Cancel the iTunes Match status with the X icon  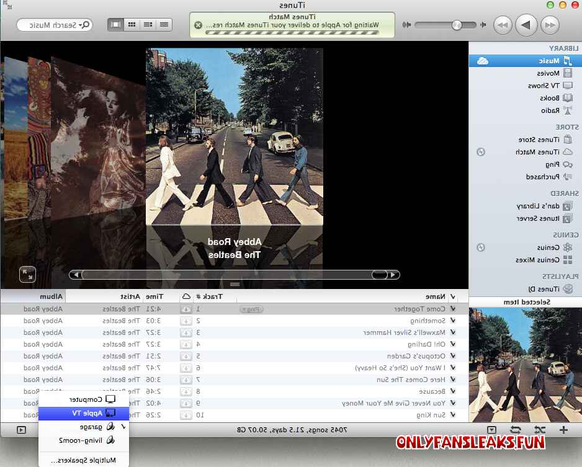coord(198,25)
